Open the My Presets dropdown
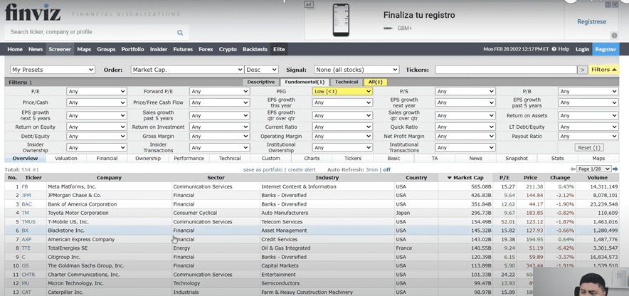 [x=52, y=70]
